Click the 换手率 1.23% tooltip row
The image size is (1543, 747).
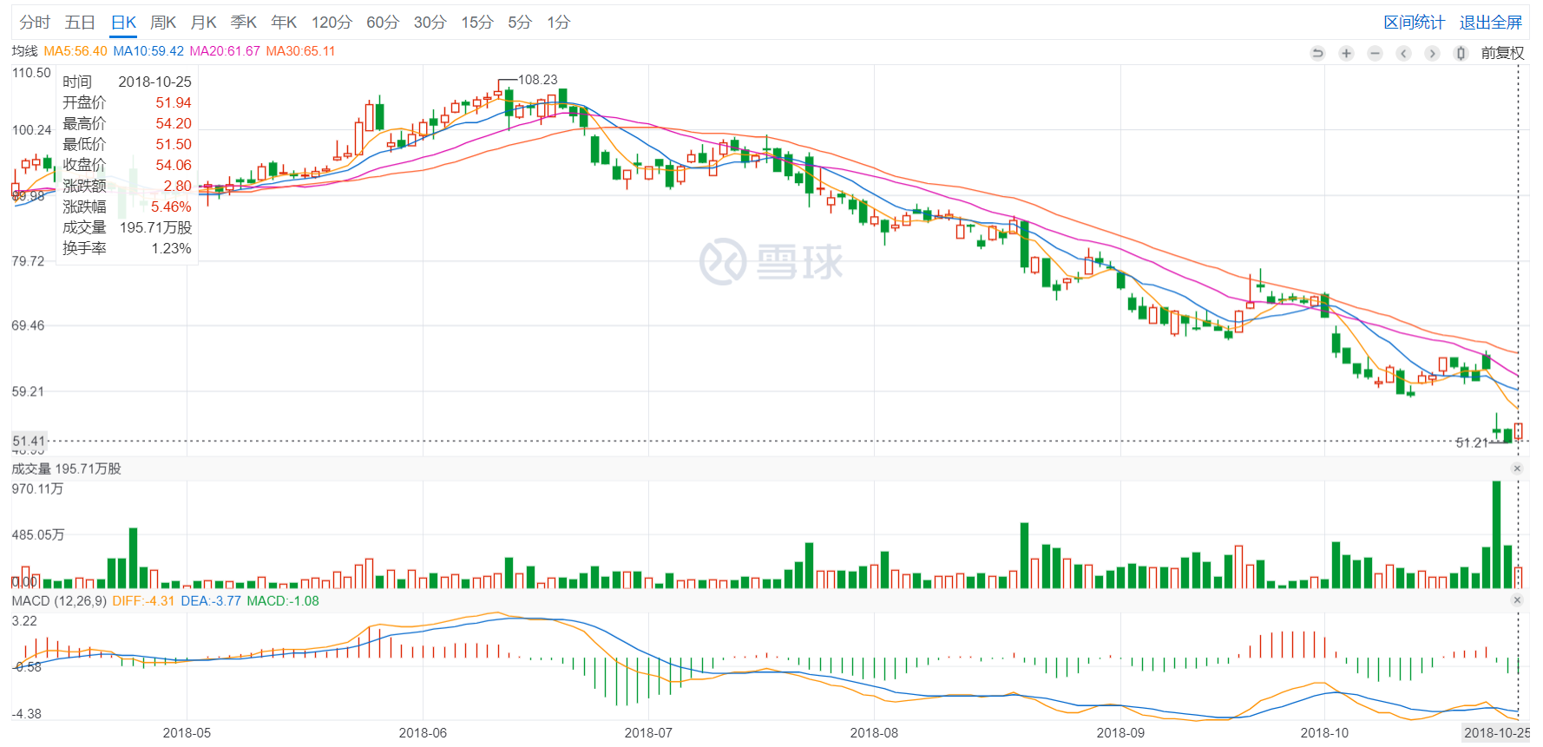coord(127,248)
